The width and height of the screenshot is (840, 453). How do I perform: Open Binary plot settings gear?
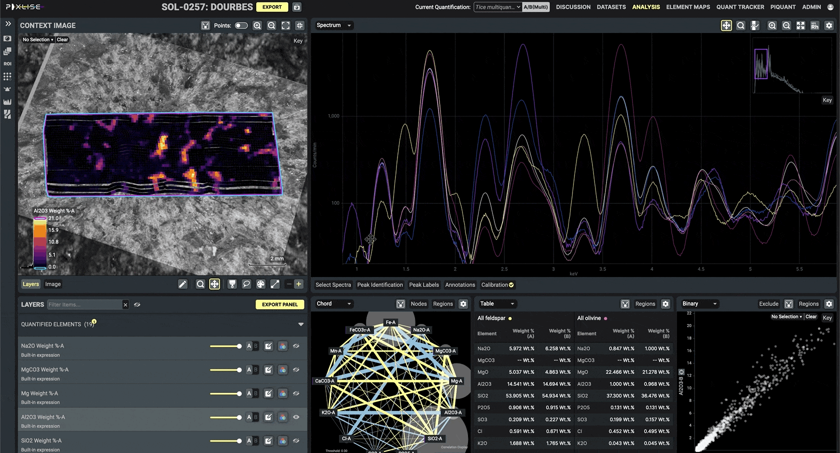829,304
